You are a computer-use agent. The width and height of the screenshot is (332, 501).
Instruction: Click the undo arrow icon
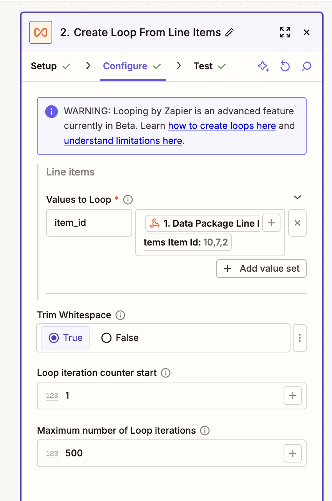pos(285,66)
